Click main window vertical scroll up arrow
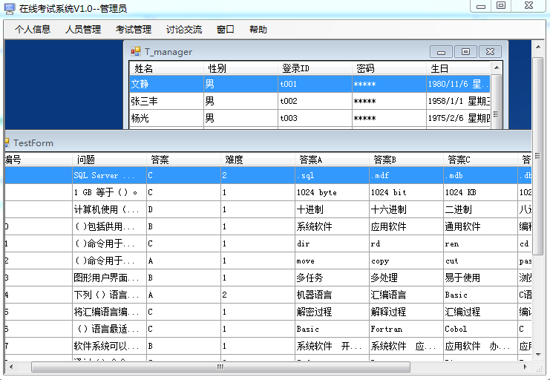The image size is (550, 380). pos(537,46)
